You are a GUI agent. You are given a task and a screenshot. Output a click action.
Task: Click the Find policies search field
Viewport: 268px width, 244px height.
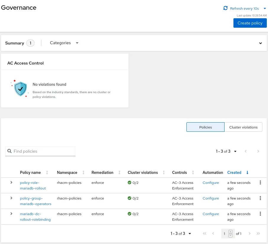point(40,151)
